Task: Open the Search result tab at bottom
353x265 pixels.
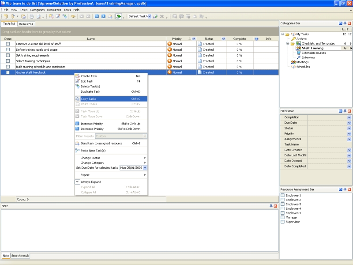Action: pyautogui.click(x=20, y=256)
